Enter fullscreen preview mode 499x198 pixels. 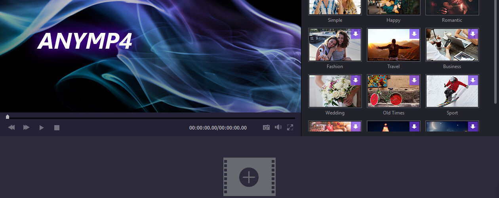[290, 128]
